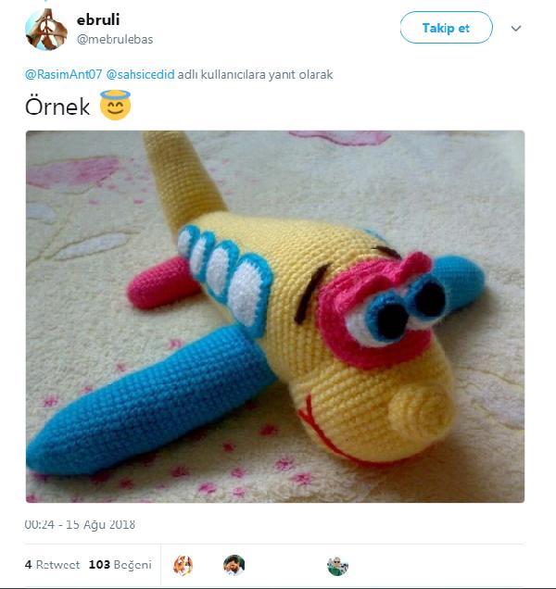Click the 'adlı kullanıcılara yanıt olarak' reply text
The width and height of the screenshot is (556, 589).
click(x=255, y=74)
